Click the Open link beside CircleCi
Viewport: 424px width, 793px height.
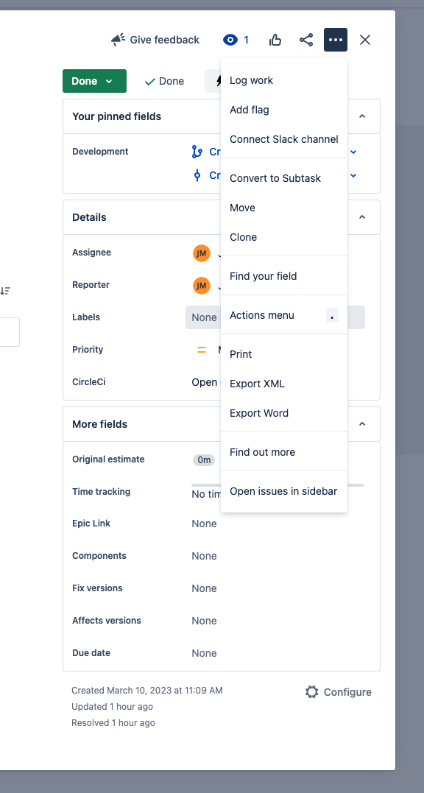204,381
